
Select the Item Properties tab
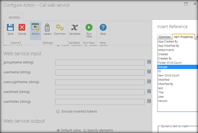click(184, 37)
